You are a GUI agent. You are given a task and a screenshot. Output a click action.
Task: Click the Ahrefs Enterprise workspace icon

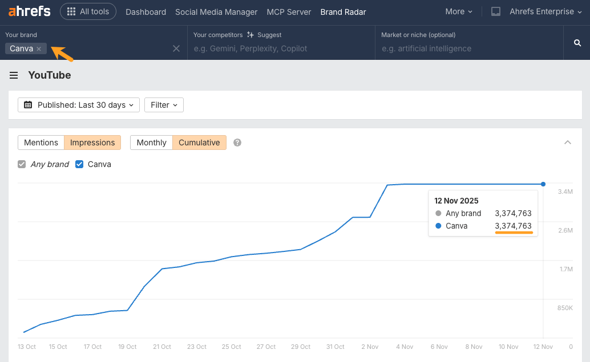(495, 11)
